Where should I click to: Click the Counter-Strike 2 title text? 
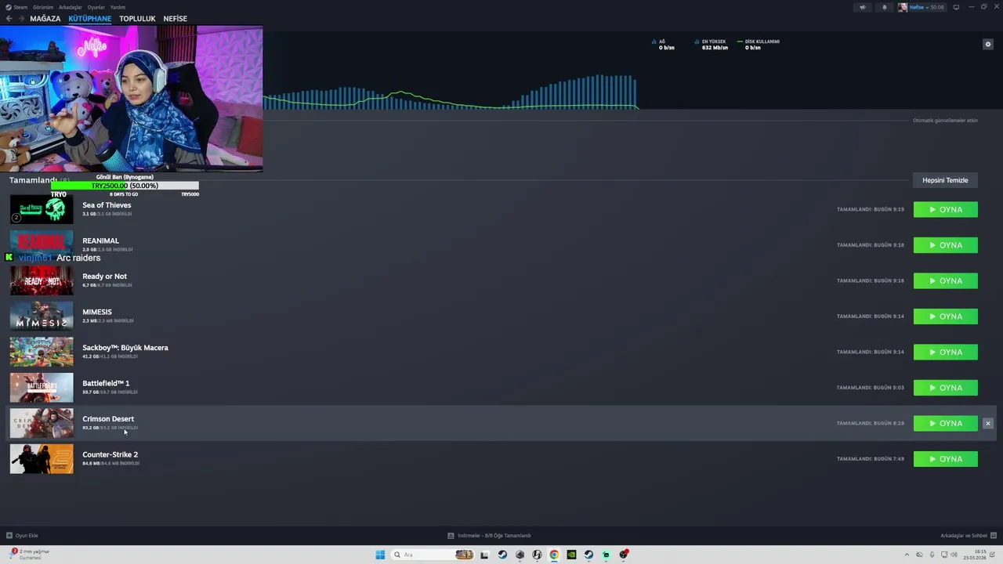(x=110, y=454)
